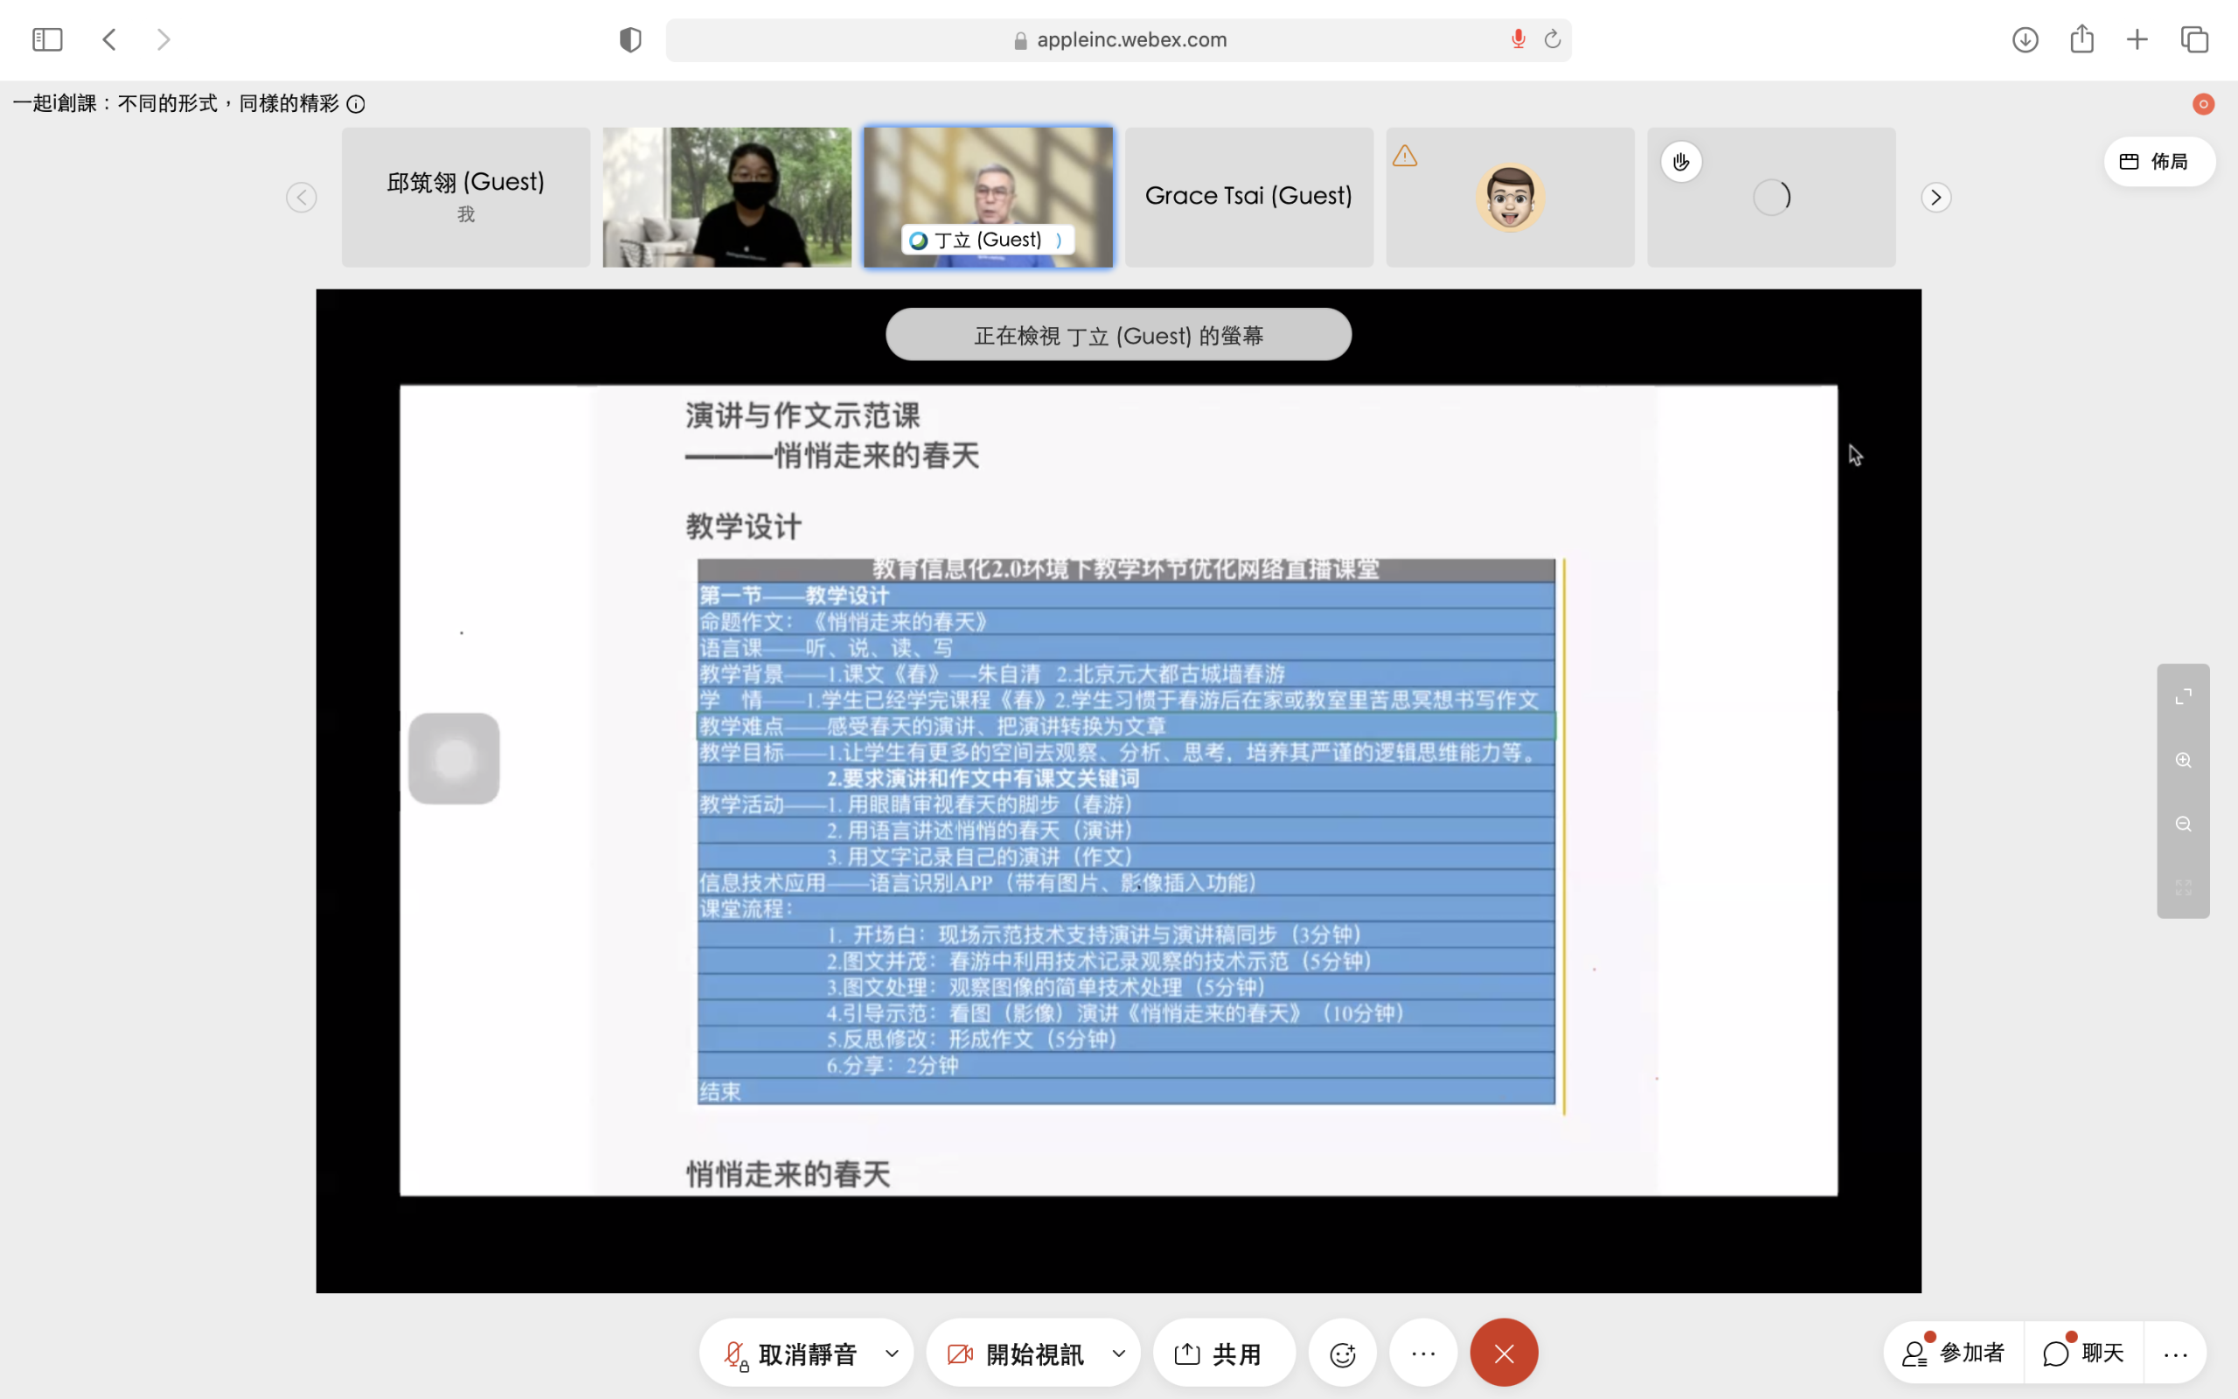Open the 聊天 chat panel

[2083, 1353]
